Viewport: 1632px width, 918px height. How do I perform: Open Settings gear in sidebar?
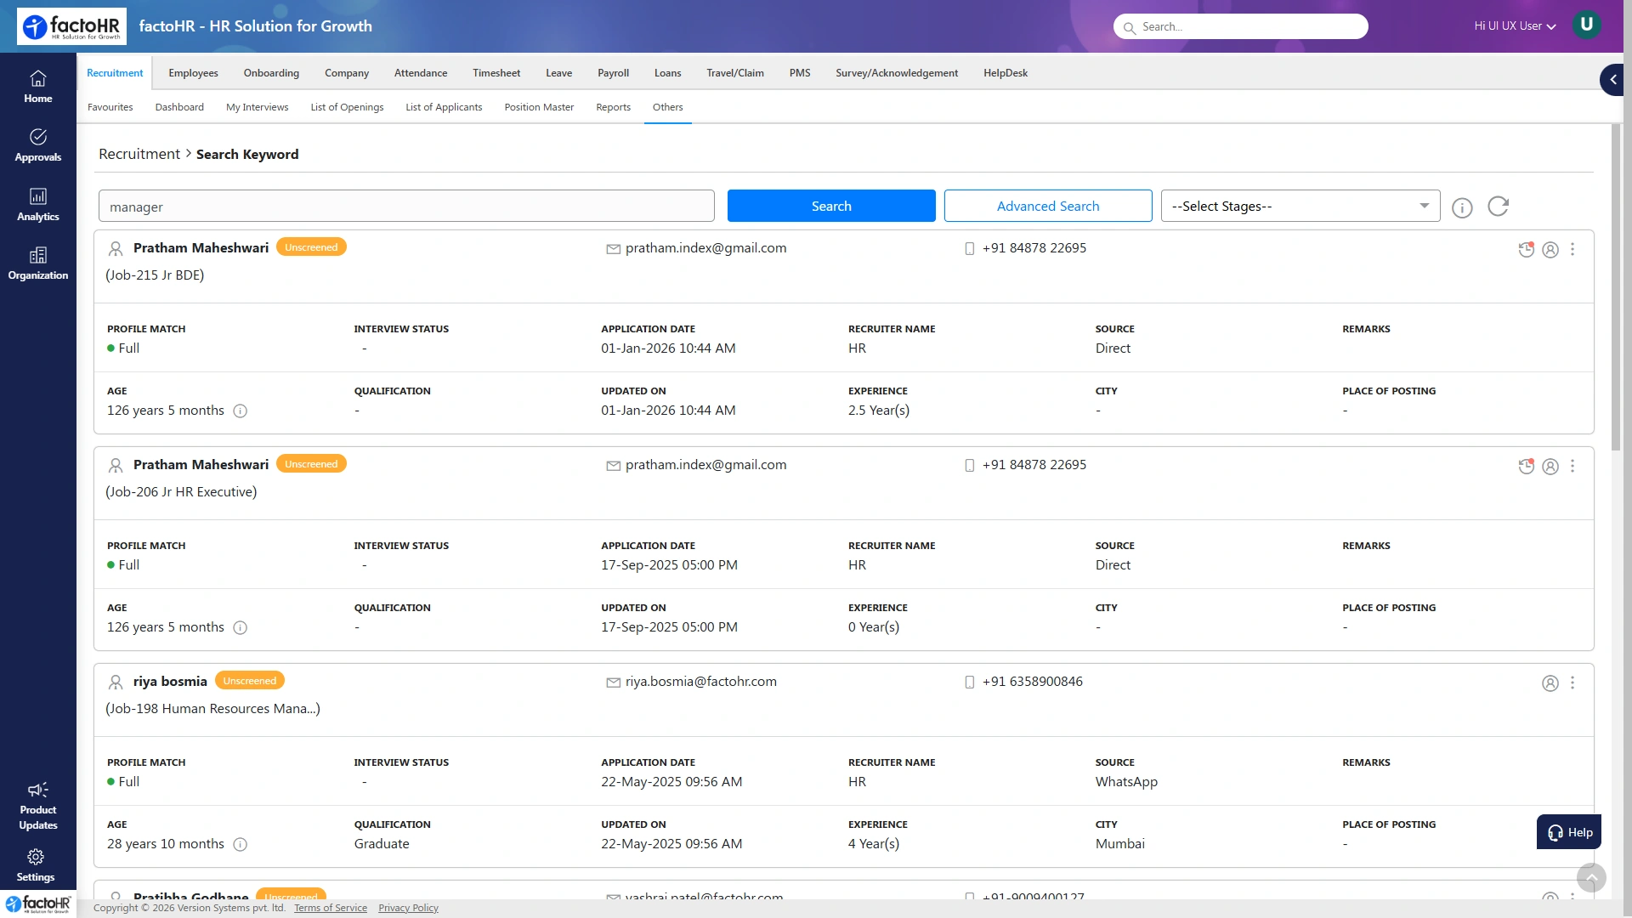click(36, 857)
